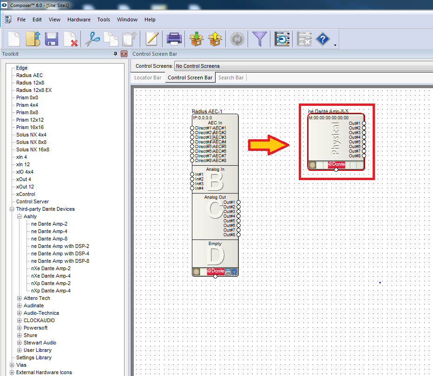The width and height of the screenshot is (433, 376).
Task: Open the Control Screens dropdown
Action: pos(303,66)
